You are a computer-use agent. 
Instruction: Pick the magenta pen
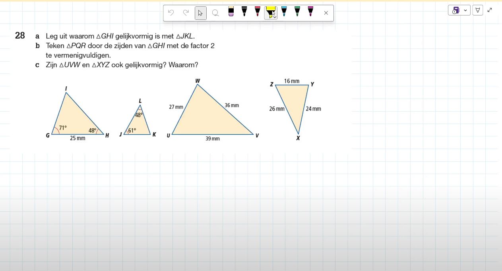[x=310, y=12]
